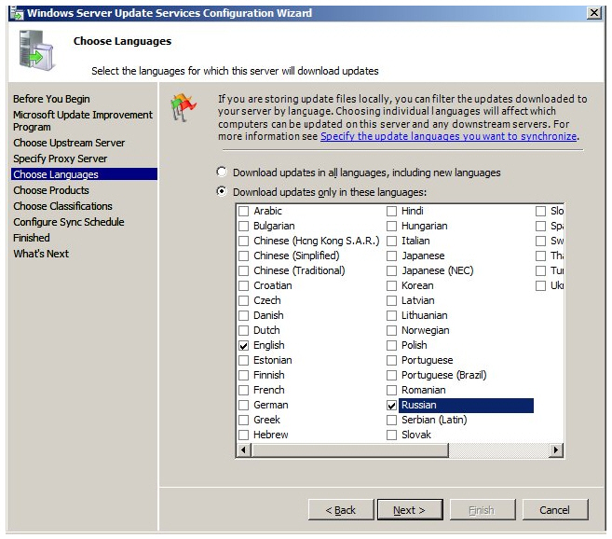
Task: Enable the Danish language checkbox
Action: pyautogui.click(x=243, y=315)
